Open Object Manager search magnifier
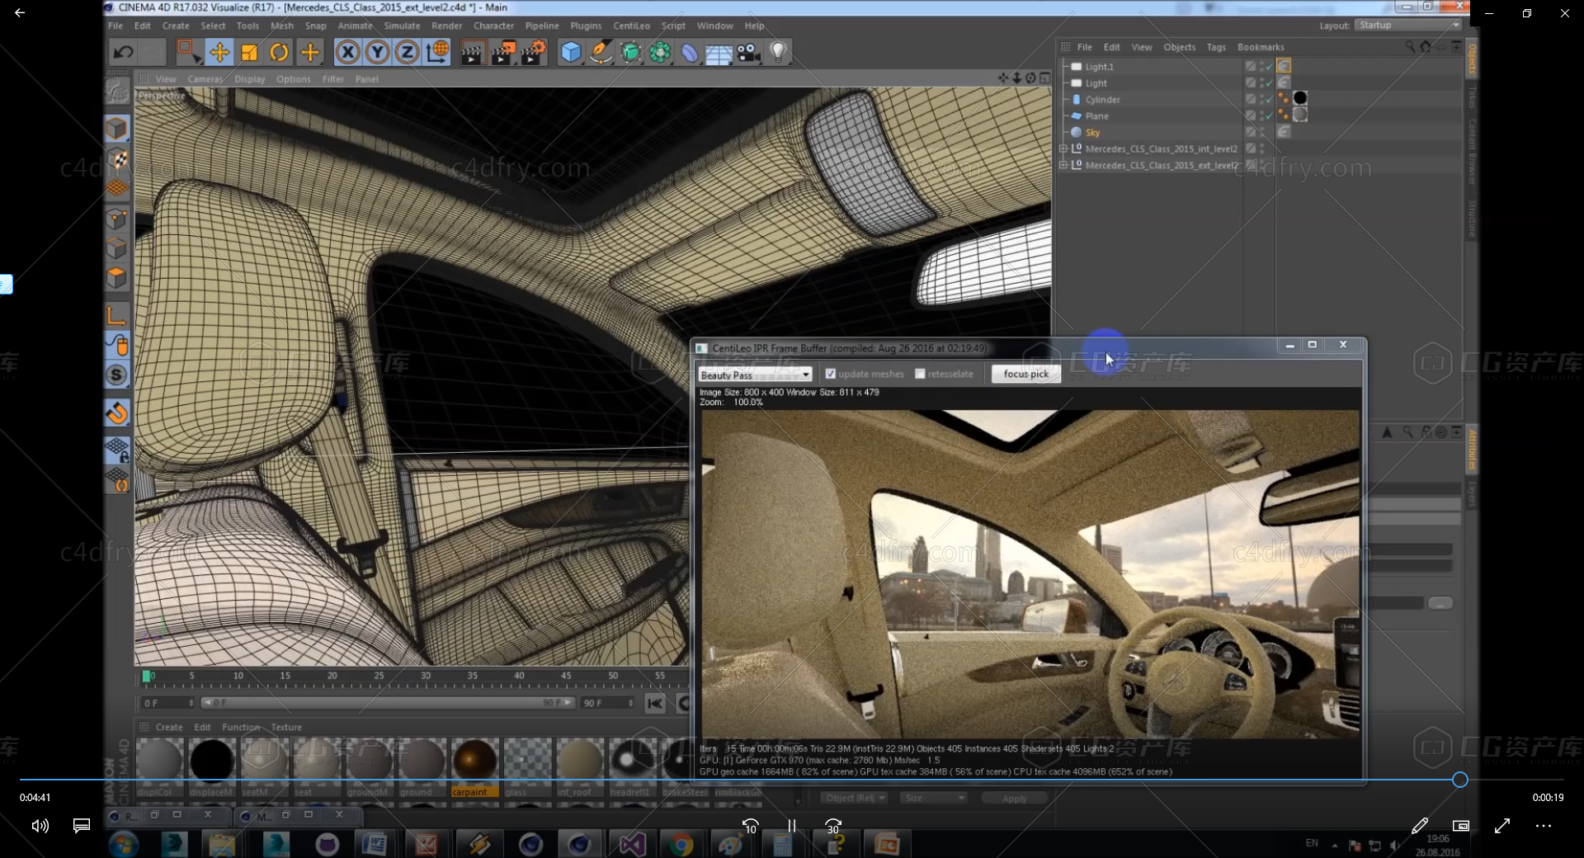The height and width of the screenshot is (858, 1584). coord(1410,47)
